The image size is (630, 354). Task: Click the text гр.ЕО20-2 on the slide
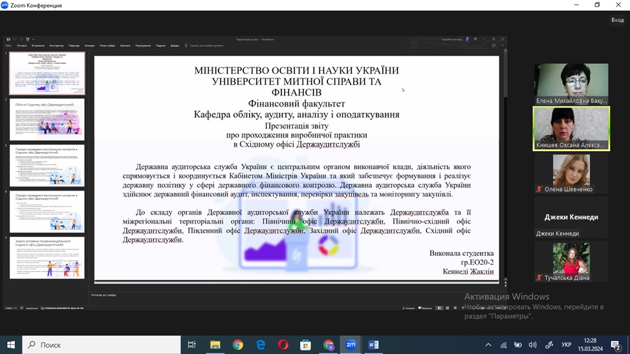[477, 262]
